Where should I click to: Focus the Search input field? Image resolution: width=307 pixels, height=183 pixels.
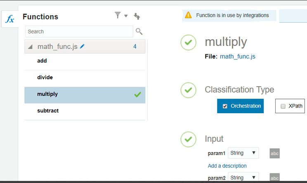79,31
